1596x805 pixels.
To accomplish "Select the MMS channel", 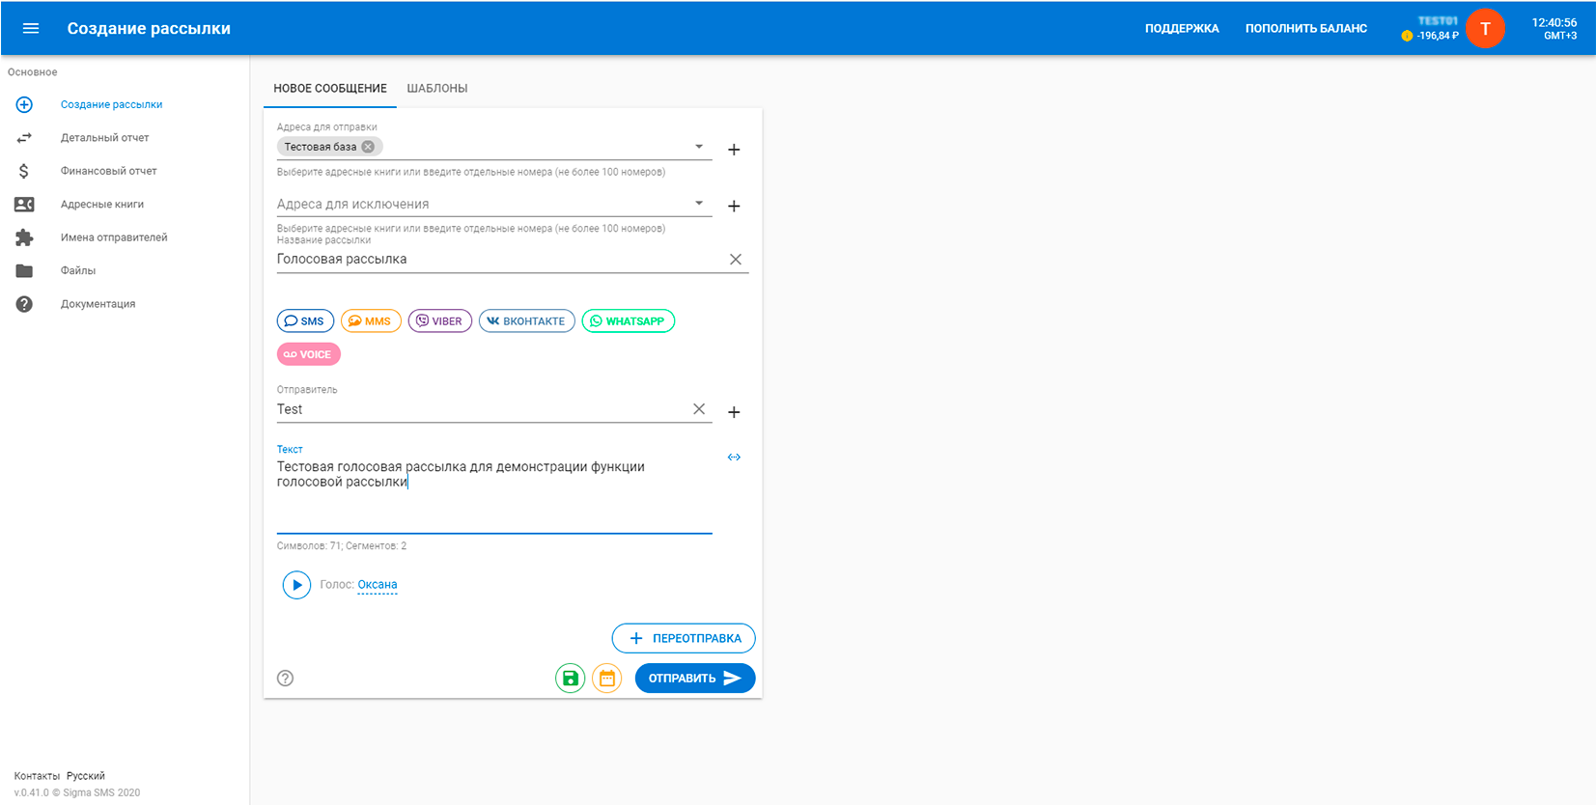I will pos(371,321).
